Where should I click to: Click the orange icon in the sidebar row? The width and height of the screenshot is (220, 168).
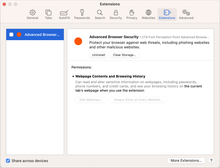click(19, 35)
